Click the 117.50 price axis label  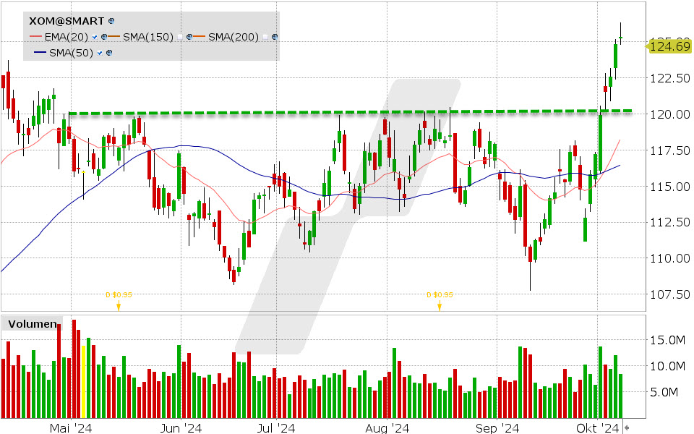point(669,150)
